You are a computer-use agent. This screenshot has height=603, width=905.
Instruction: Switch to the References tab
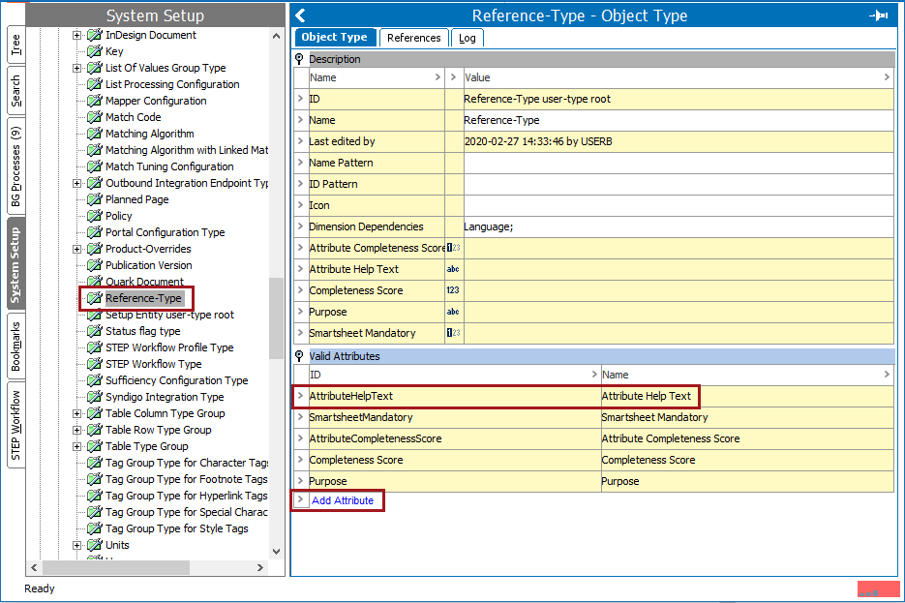413,38
